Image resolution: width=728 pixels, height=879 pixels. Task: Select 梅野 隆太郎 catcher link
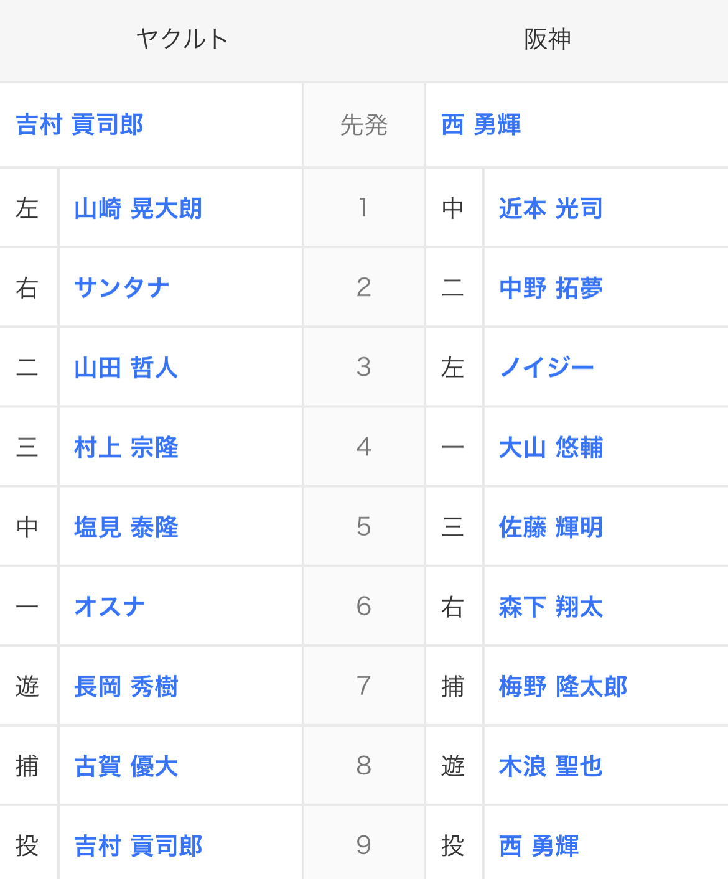click(563, 687)
